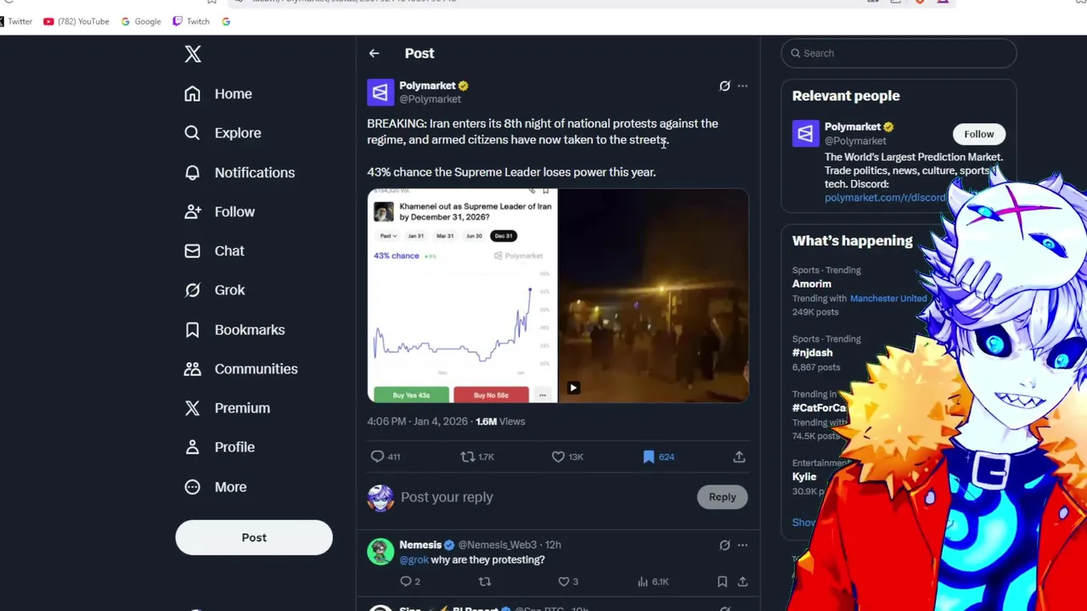Open the more options menu on Polymarket's post
Viewport: 1087px width, 611px height.
pyautogui.click(x=742, y=86)
